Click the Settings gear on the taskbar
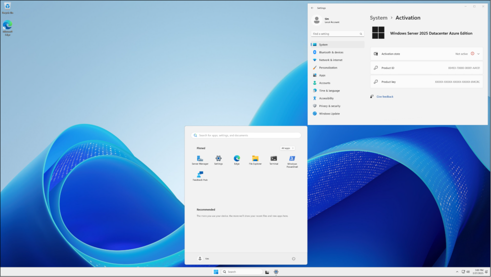The image size is (491, 277). point(276,272)
